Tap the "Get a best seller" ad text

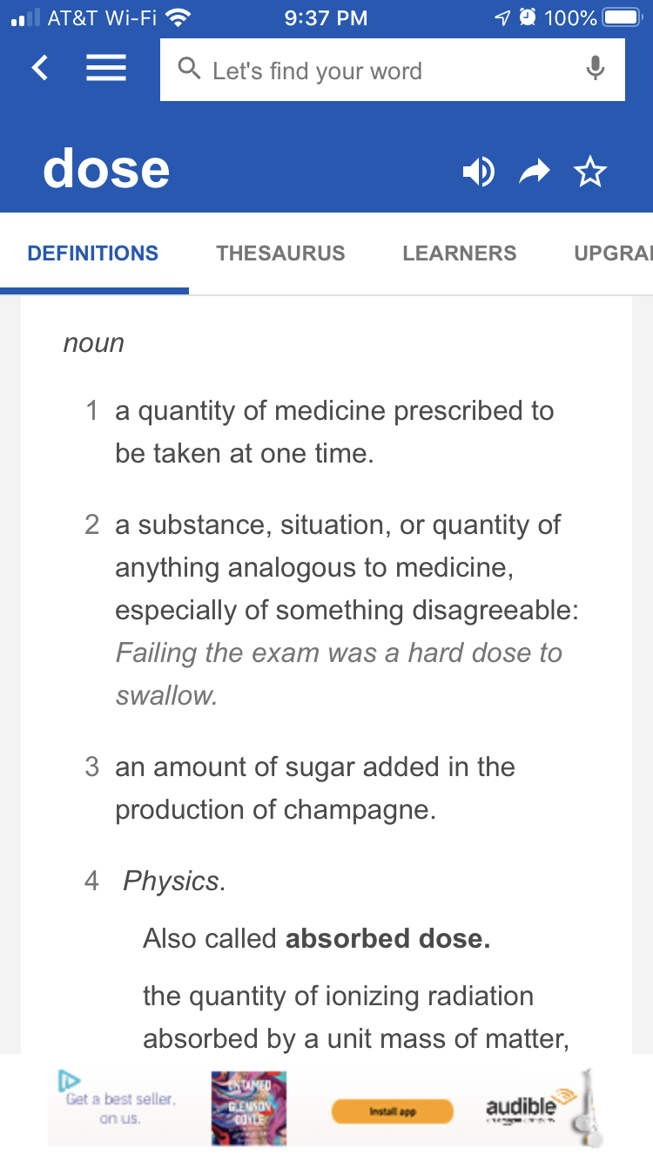120,1108
